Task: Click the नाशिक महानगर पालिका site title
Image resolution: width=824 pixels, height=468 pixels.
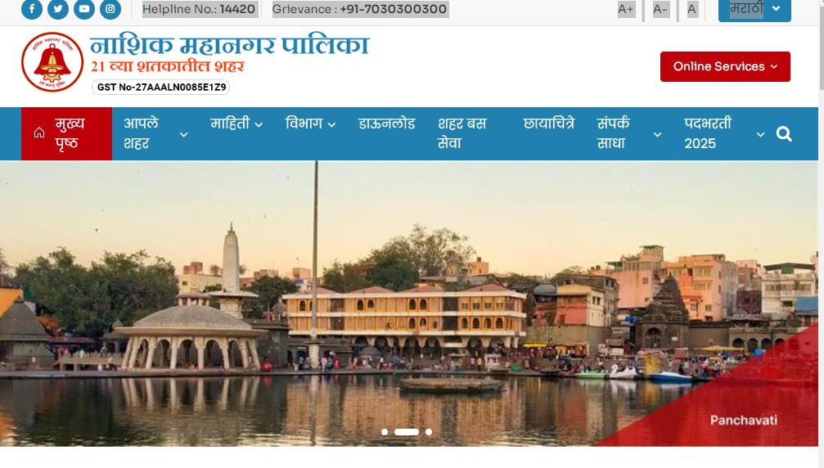Action: pyautogui.click(x=229, y=45)
